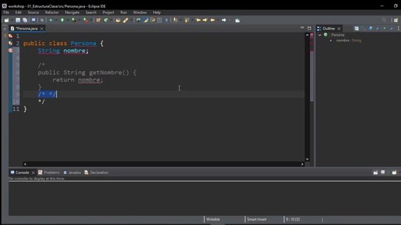Click the Open Console icon in Console toolbar

[x=395, y=172]
